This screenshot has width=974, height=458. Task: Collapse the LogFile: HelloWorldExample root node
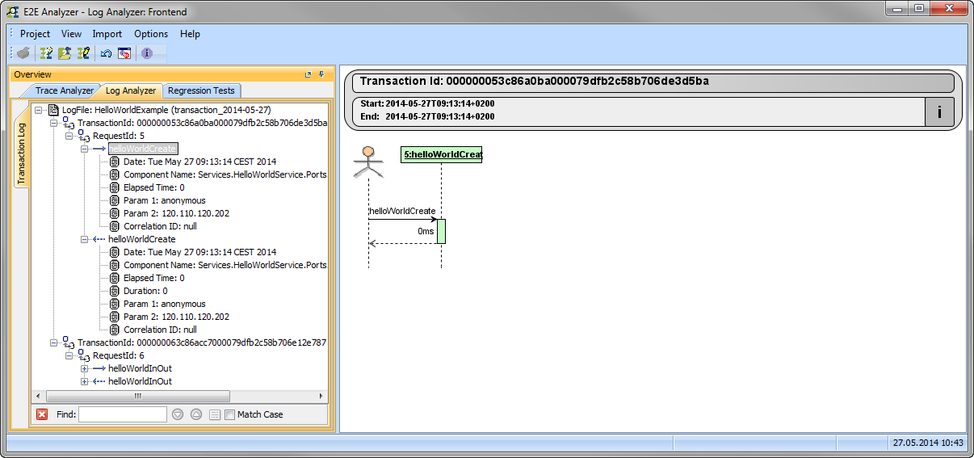pos(39,110)
